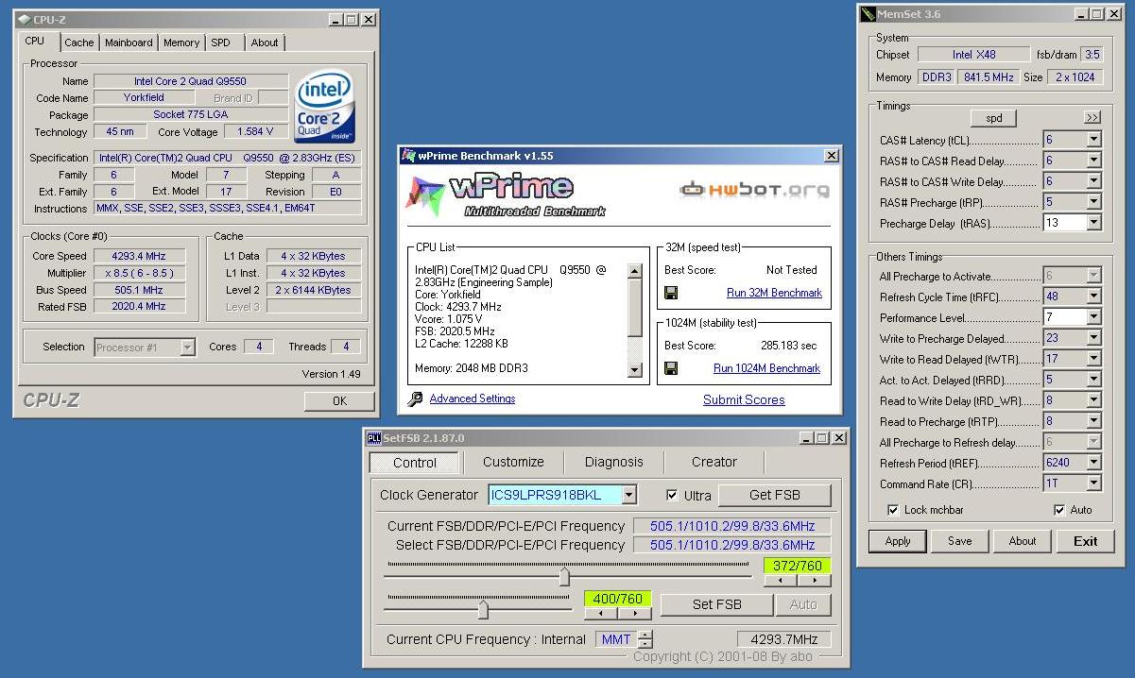Open the RAS# to CAS# Write Delay dropdown

1093,181
